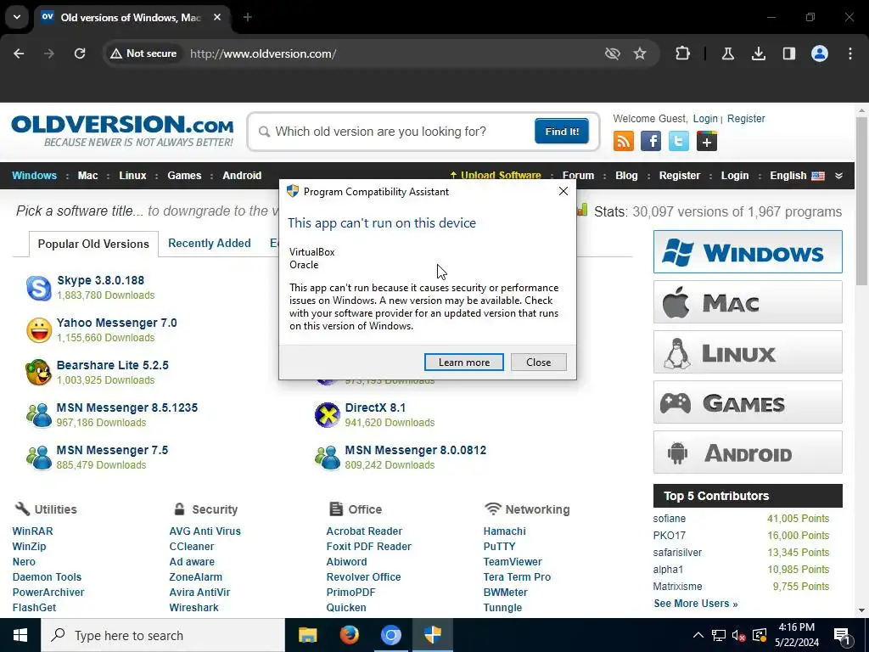Click the Google Plus icon
This screenshot has width=869, height=652.
coord(707,141)
